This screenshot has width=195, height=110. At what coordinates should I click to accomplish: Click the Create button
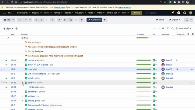tap(136, 13)
